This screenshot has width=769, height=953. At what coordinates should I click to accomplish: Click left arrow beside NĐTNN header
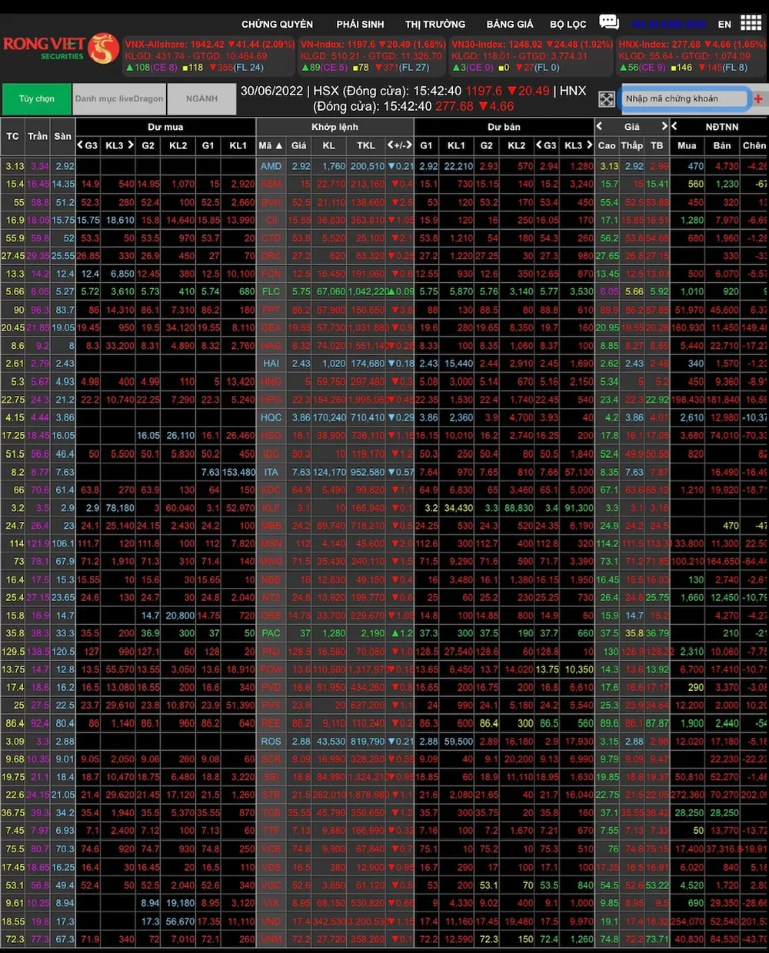pos(674,126)
